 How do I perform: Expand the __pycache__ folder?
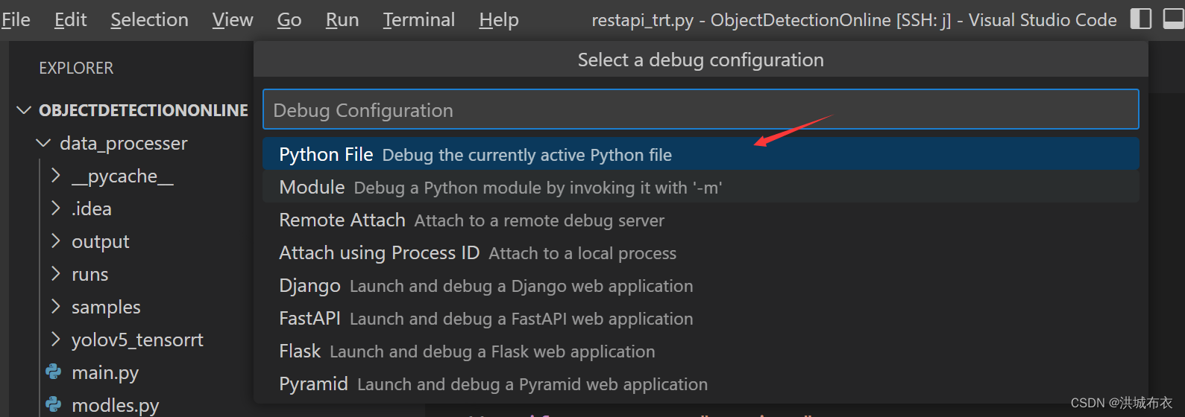pos(56,176)
